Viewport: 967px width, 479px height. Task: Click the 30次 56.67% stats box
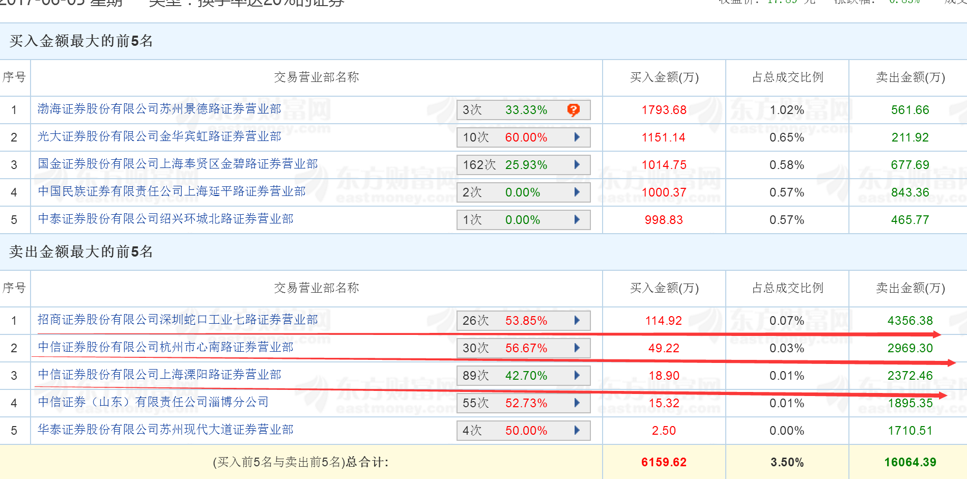tap(524, 348)
